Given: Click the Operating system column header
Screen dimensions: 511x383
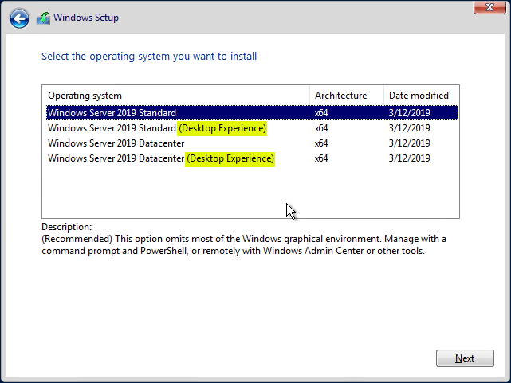Looking at the screenshot, I should coord(85,96).
